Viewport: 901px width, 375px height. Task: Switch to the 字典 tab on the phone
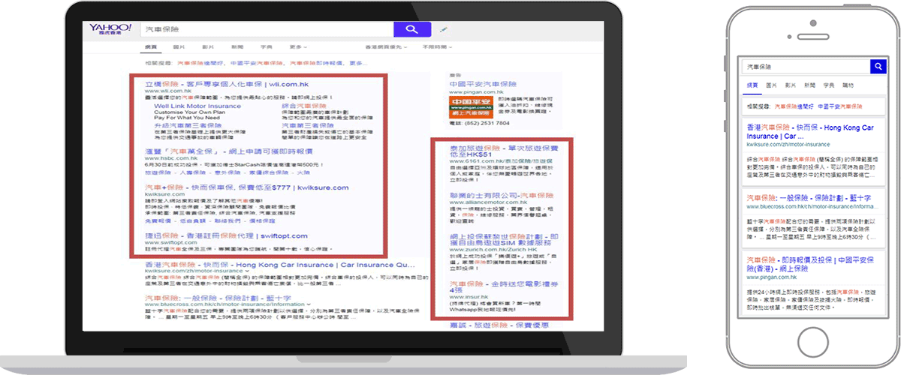pyautogui.click(x=830, y=86)
